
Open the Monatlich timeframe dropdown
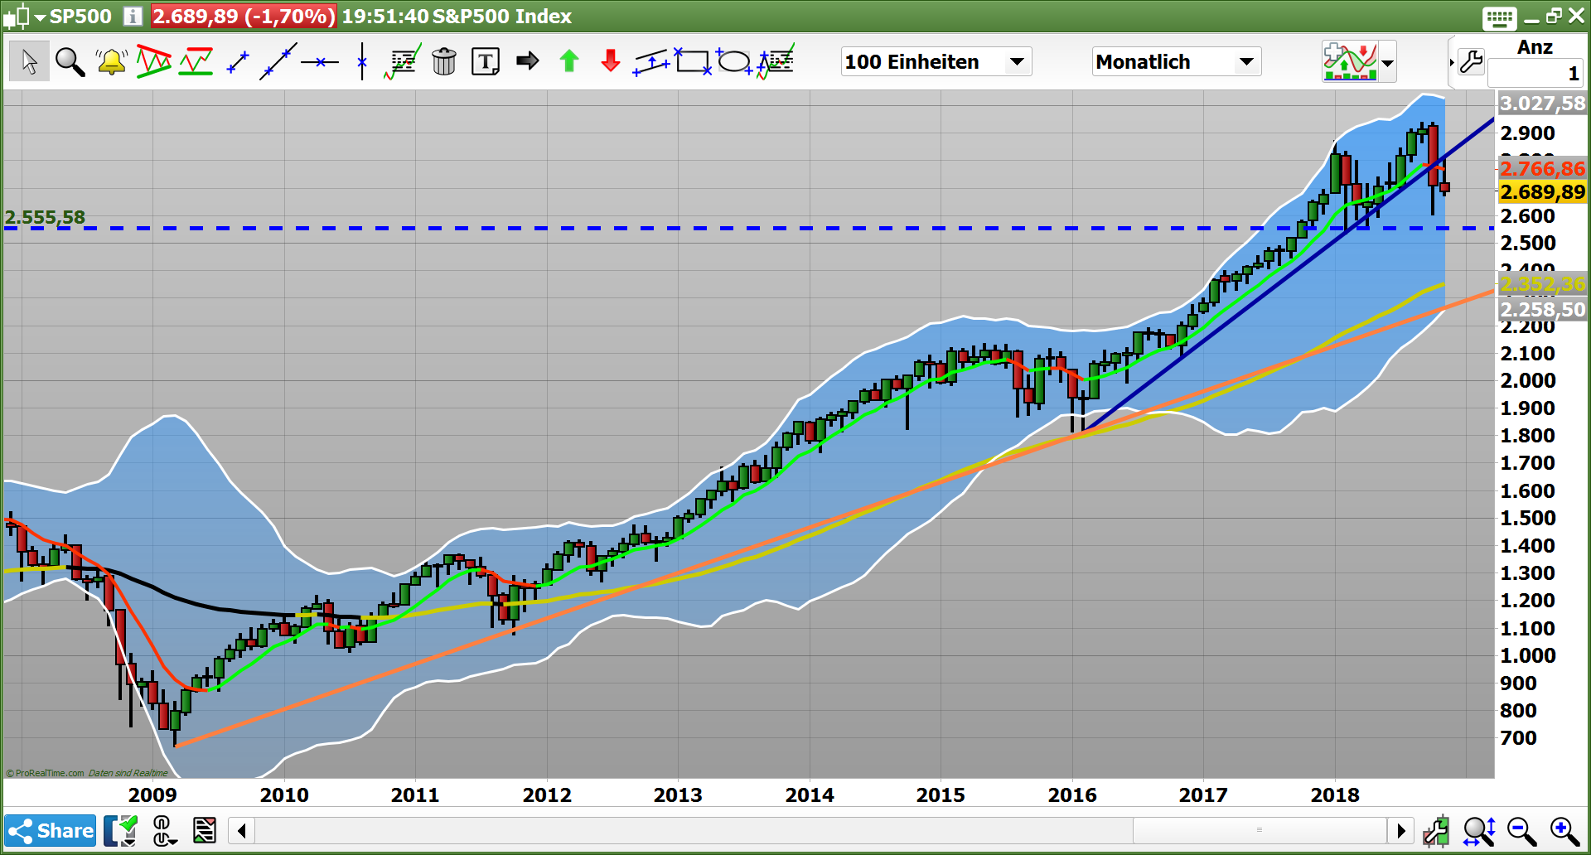click(x=1177, y=61)
